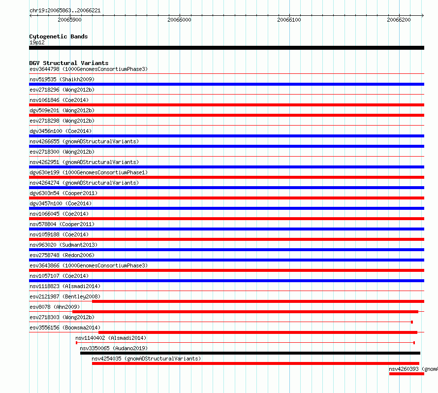438x393 pixels.
Task: Select nsv1140402 (Alsmadi2014) variant label
Action: 111,338
